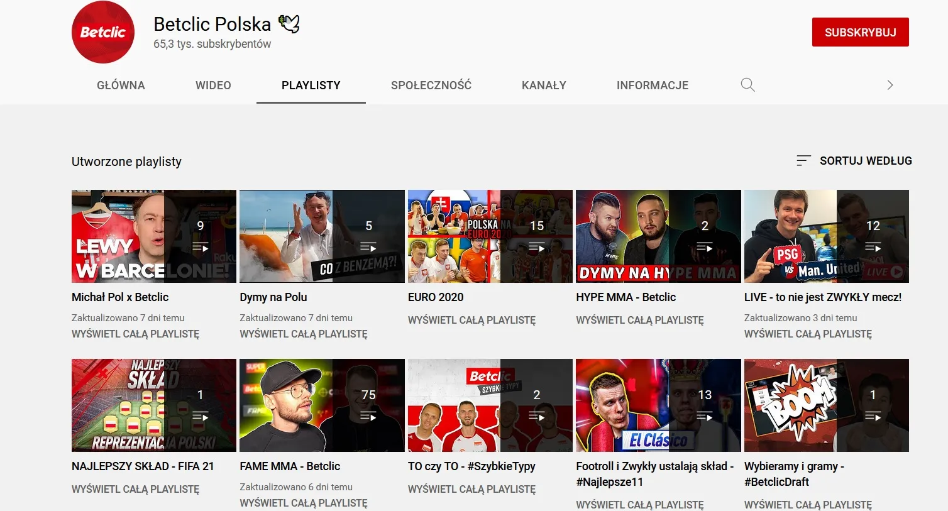Click the playlist icon on BetclicDraft thumbnail

pos(873,416)
